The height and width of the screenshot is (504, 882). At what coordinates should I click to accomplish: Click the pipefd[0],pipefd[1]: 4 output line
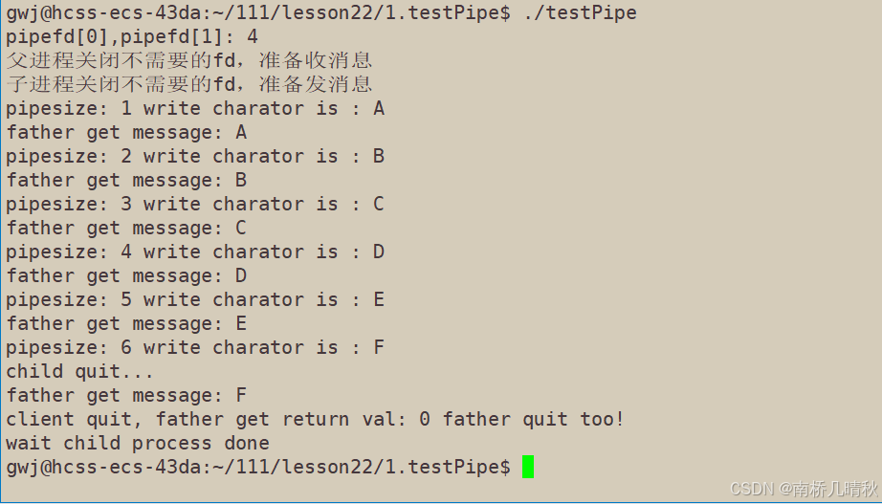132,36
